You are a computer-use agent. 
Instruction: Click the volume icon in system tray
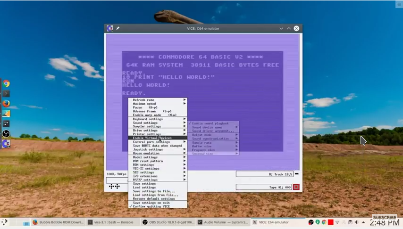[x=356, y=222]
